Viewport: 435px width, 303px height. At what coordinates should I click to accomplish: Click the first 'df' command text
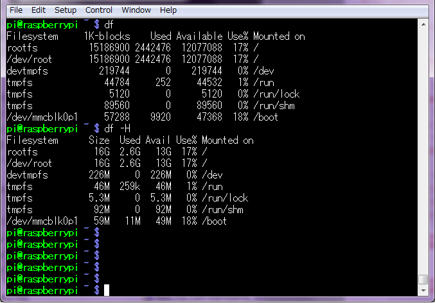click(x=109, y=24)
